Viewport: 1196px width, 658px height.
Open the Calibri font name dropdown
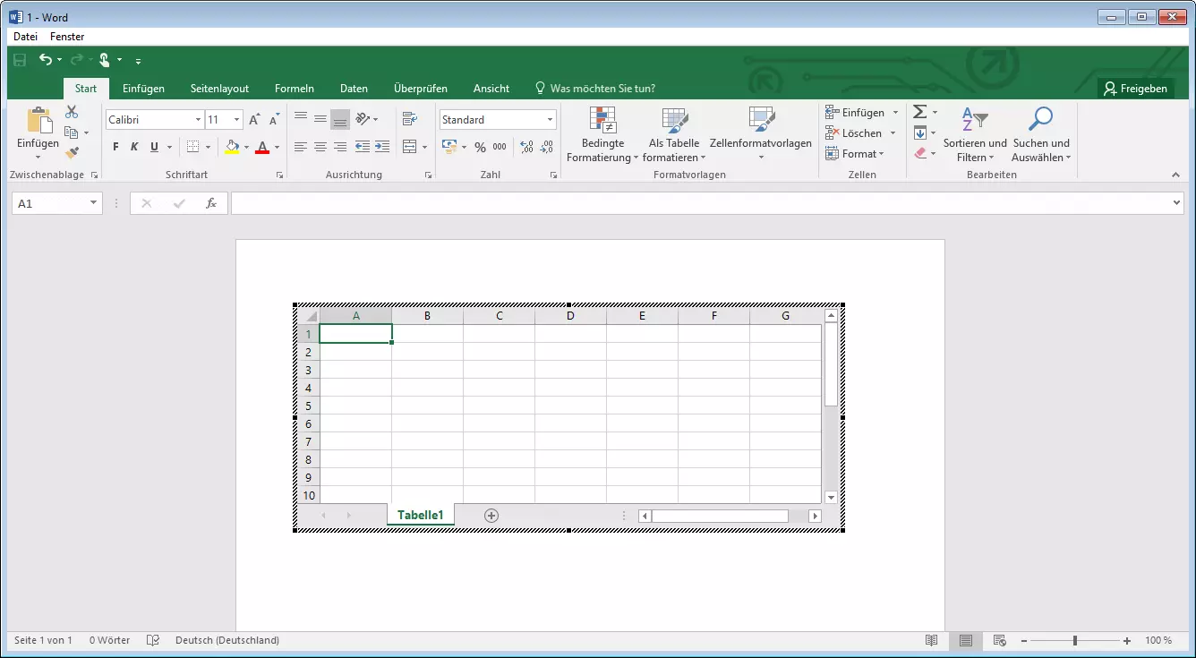(x=198, y=120)
